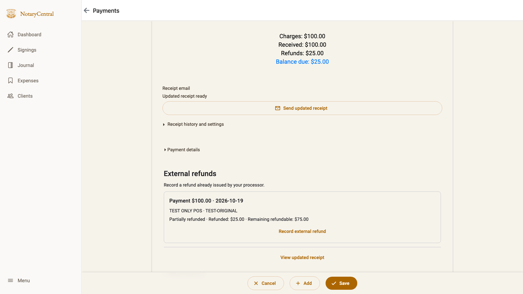Click the NotaryCentral brand name
523x294 pixels.
37,14
